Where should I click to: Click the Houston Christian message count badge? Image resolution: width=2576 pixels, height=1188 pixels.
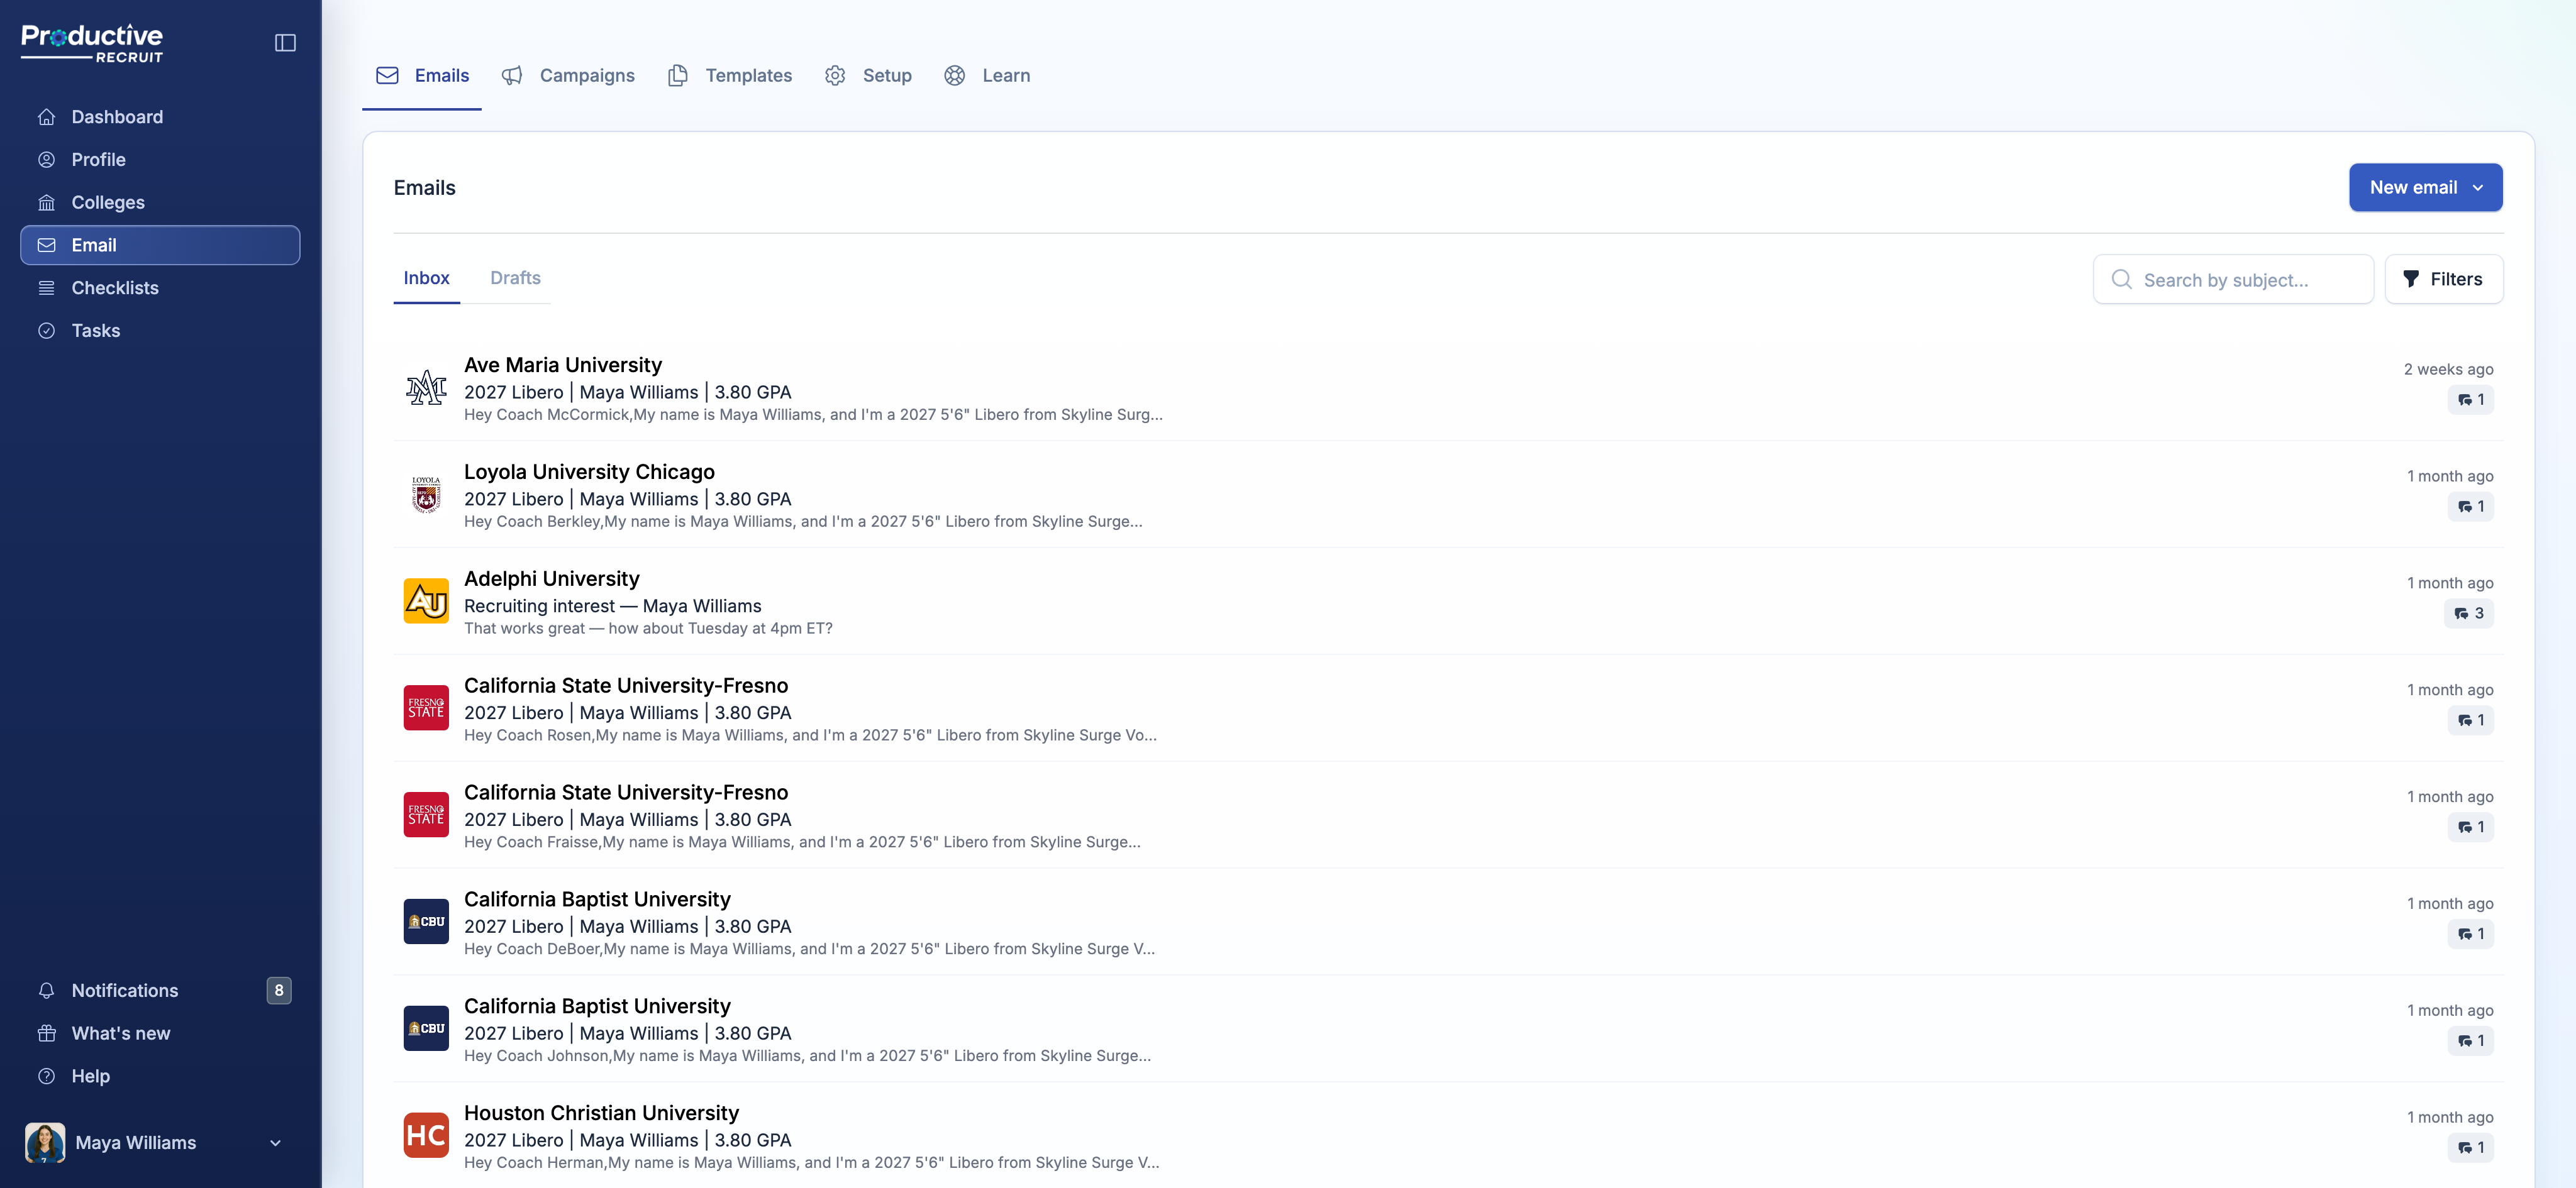tap(2470, 1148)
